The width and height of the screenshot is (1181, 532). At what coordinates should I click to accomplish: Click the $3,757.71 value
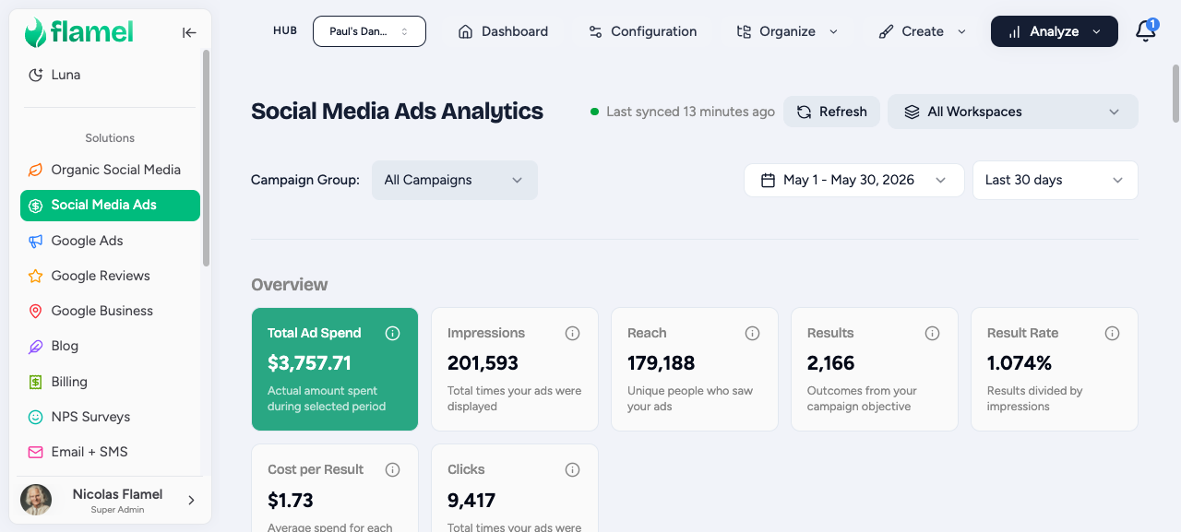tap(309, 363)
